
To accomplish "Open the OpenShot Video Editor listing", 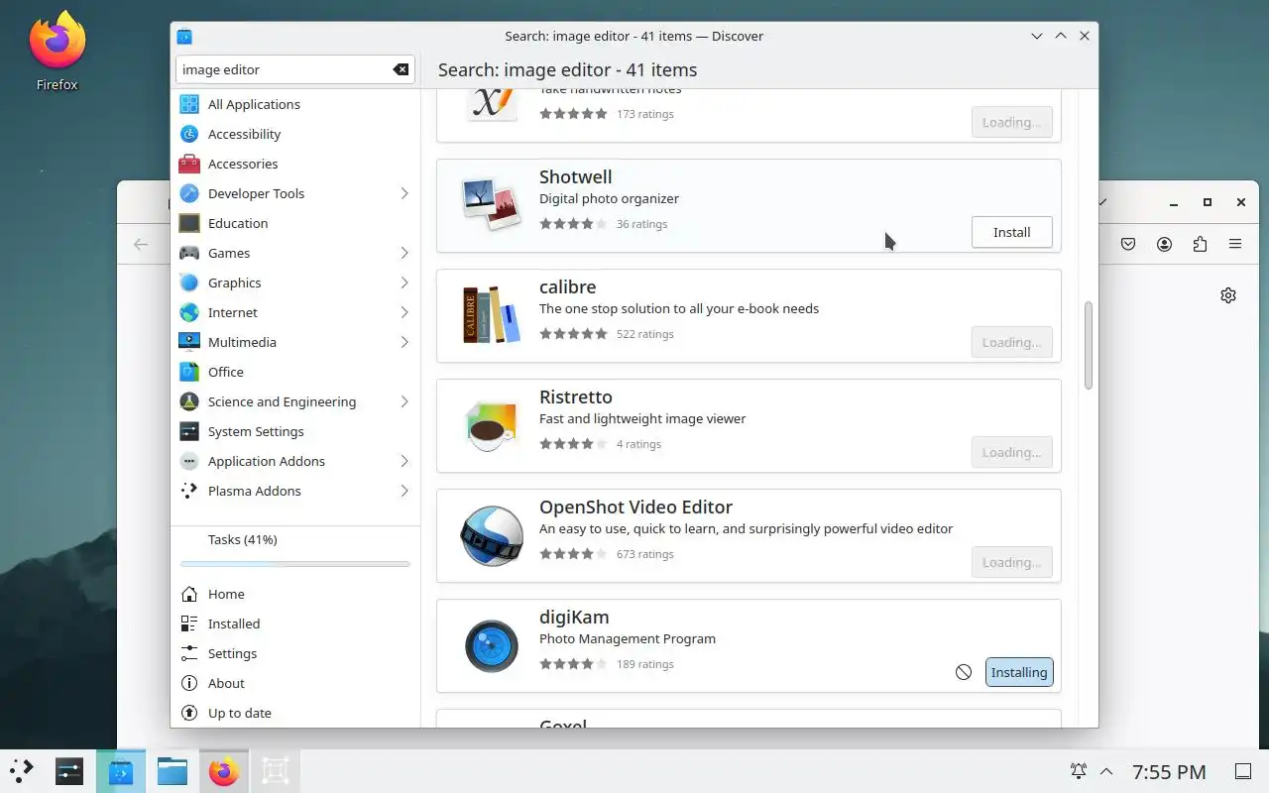I will pyautogui.click(x=749, y=535).
